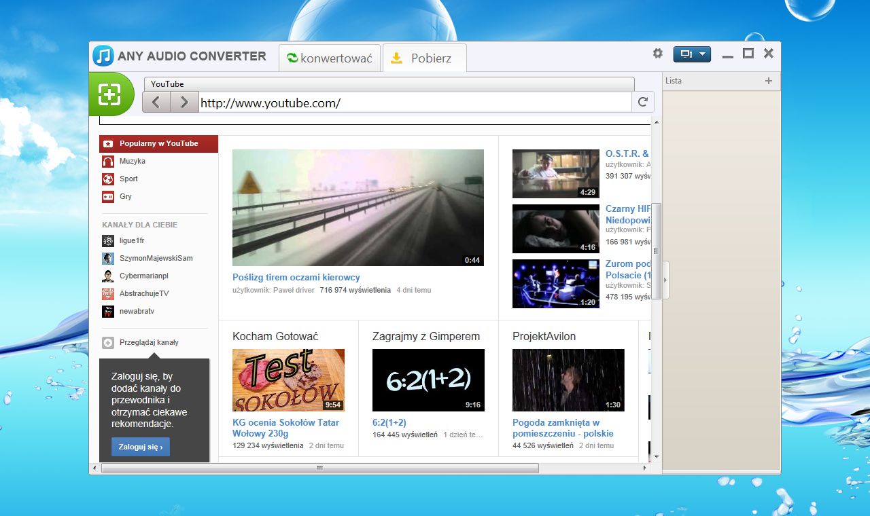Open the Gry category
Viewport: 870px width, 516px height.
point(126,196)
